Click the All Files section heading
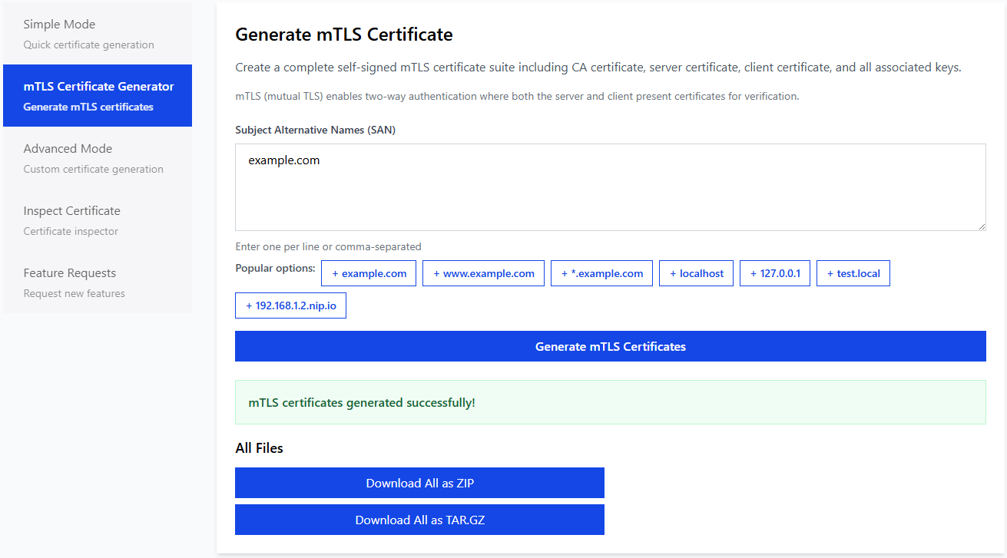This screenshot has width=1007, height=558. [258, 447]
